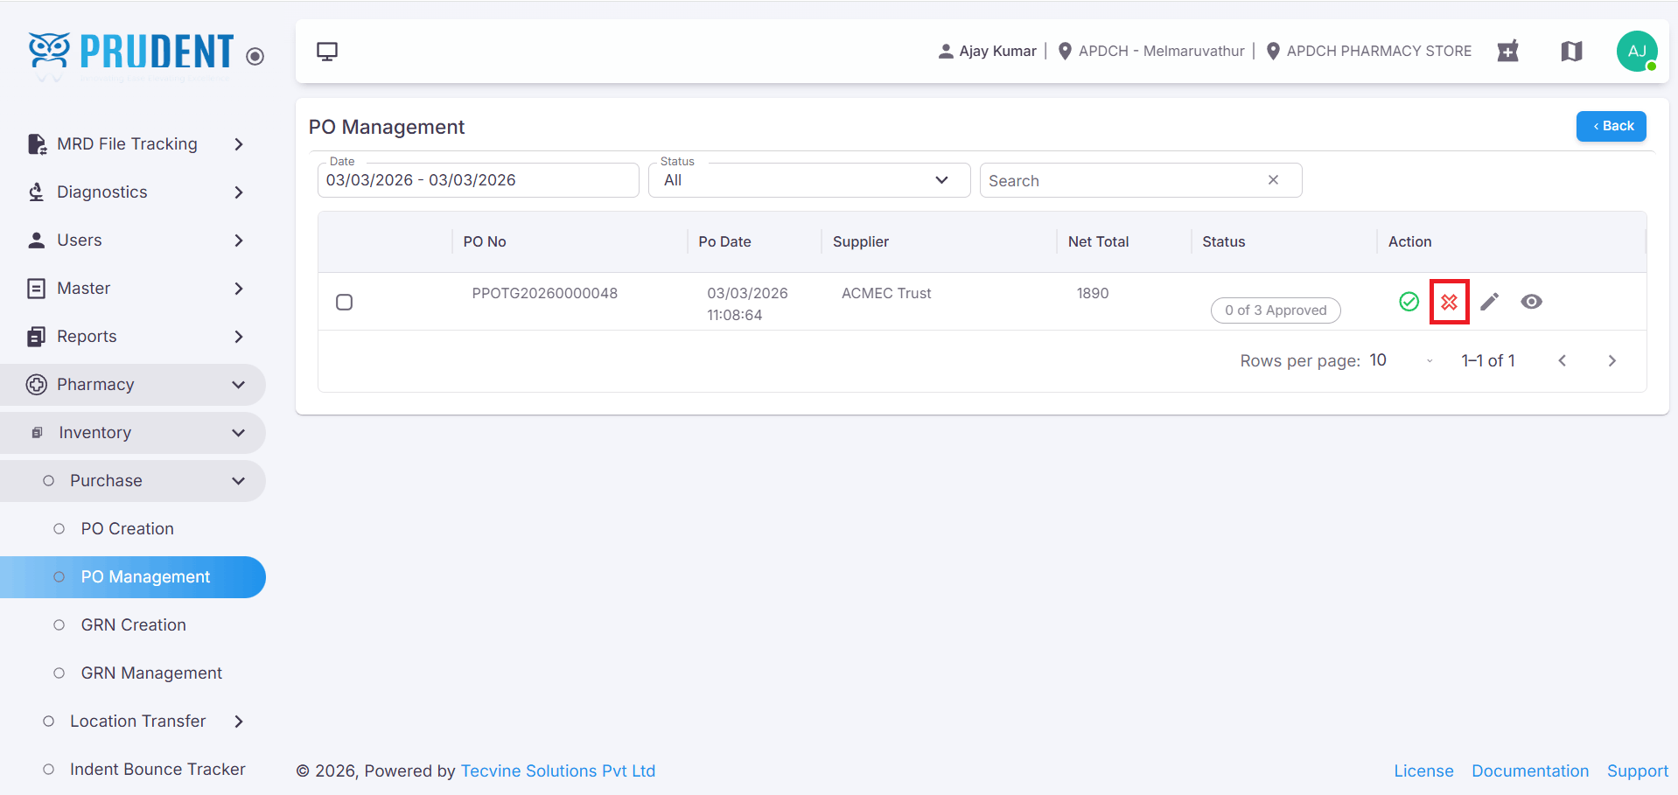Click Po Date column header

724,241
